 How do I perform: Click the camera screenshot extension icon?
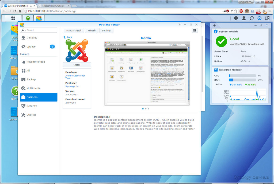pyautogui.click(x=253, y=11)
